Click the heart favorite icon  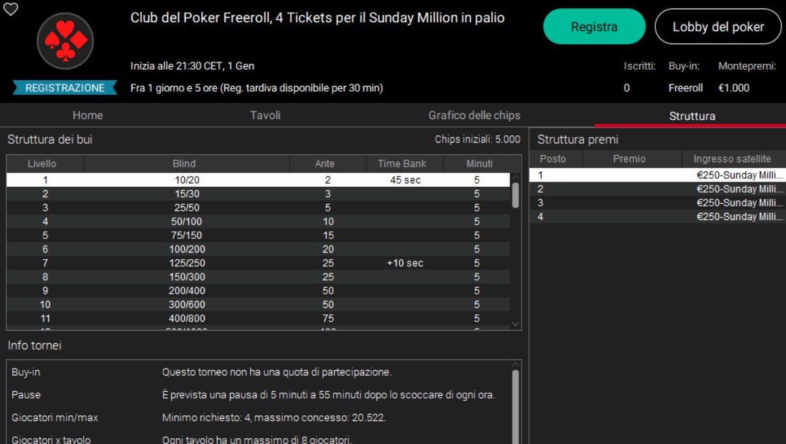click(x=10, y=9)
